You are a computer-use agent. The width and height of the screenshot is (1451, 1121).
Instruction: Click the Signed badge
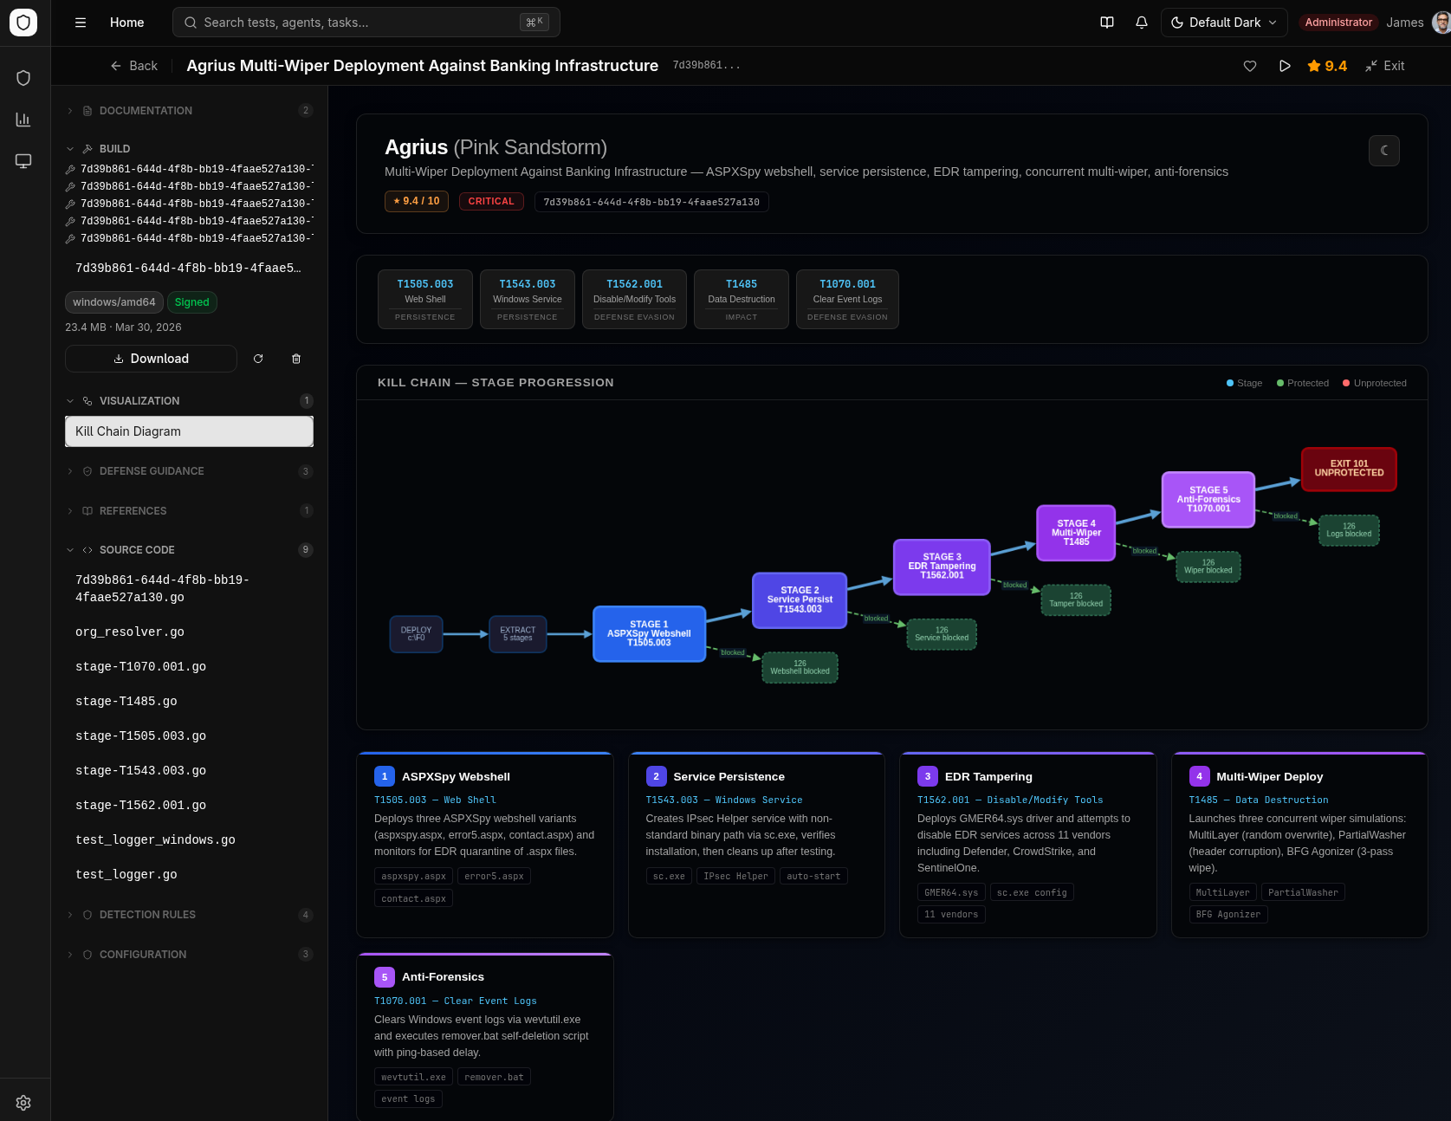tap(192, 302)
